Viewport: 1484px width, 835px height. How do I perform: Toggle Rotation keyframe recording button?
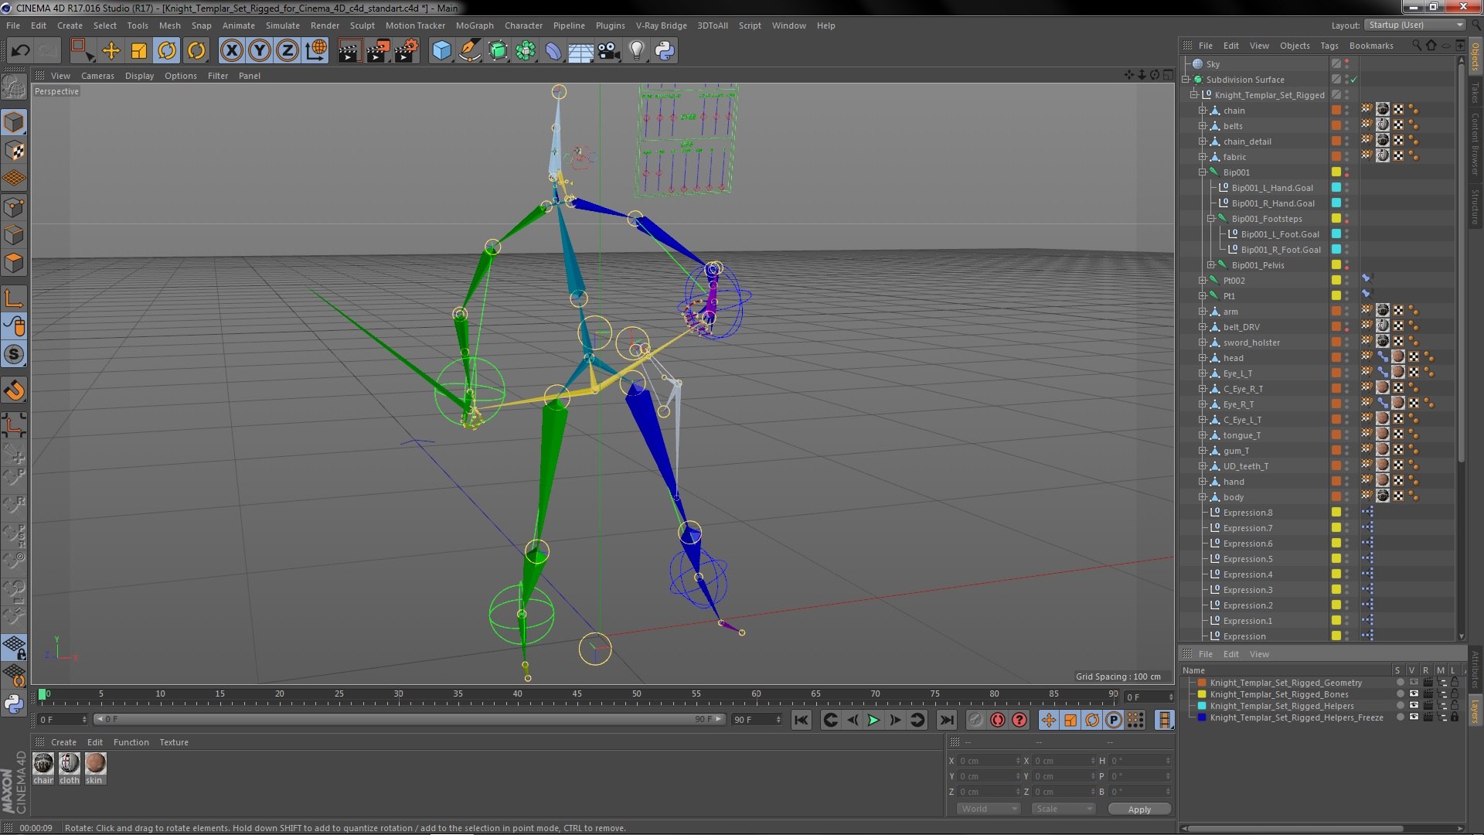pyautogui.click(x=1092, y=720)
